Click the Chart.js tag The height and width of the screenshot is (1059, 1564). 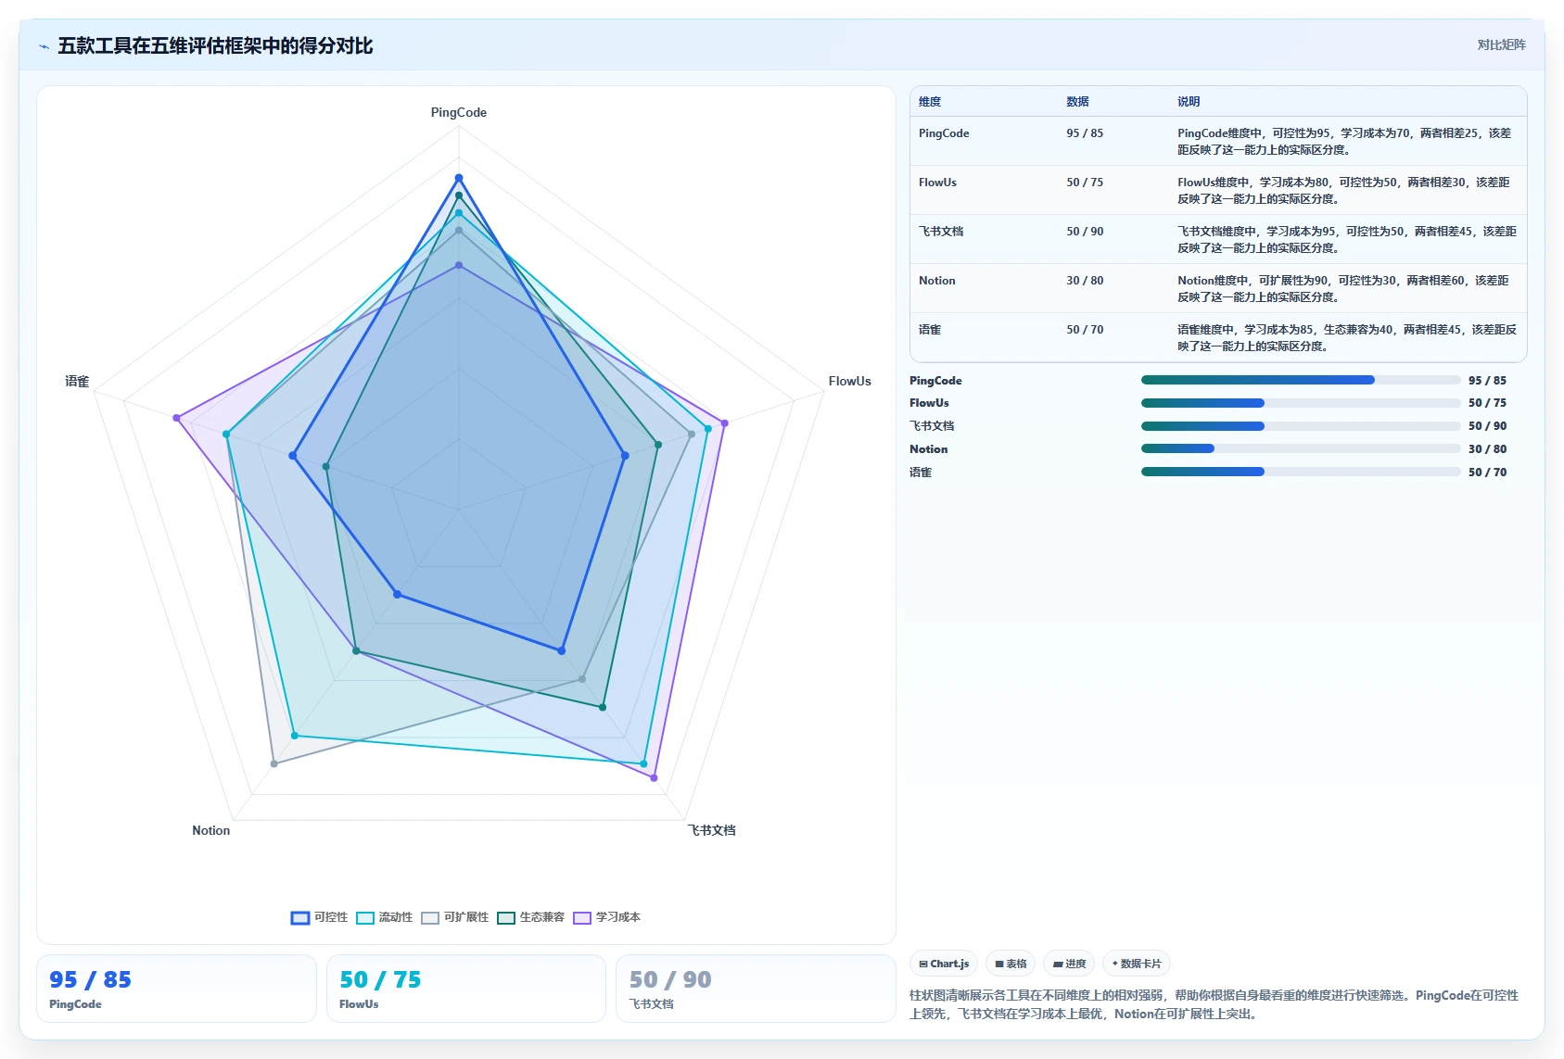pyautogui.click(x=944, y=964)
